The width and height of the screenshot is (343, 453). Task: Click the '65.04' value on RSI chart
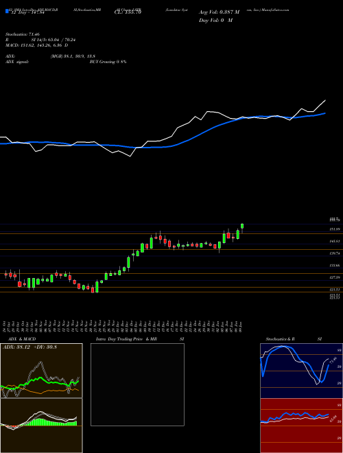pyautogui.click(x=333, y=419)
